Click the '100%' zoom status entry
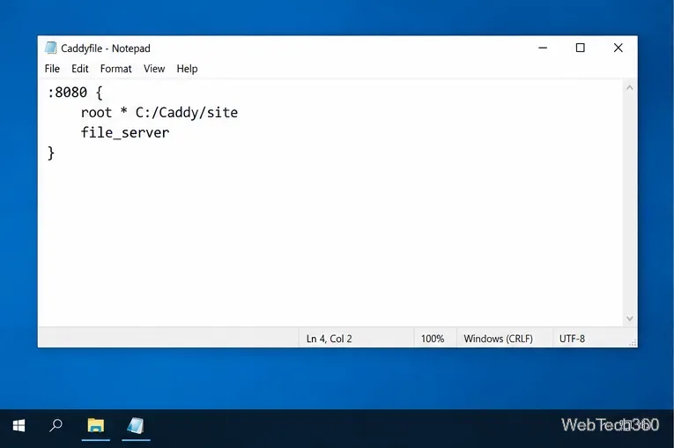 click(x=433, y=339)
